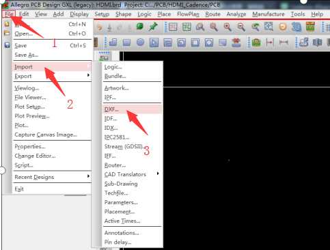Click the Shape Void Circle icon
The width and height of the screenshot is (330, 250).
point(209,42)
